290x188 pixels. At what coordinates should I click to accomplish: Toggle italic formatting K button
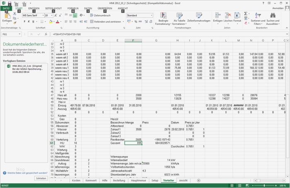coord(29,22)
